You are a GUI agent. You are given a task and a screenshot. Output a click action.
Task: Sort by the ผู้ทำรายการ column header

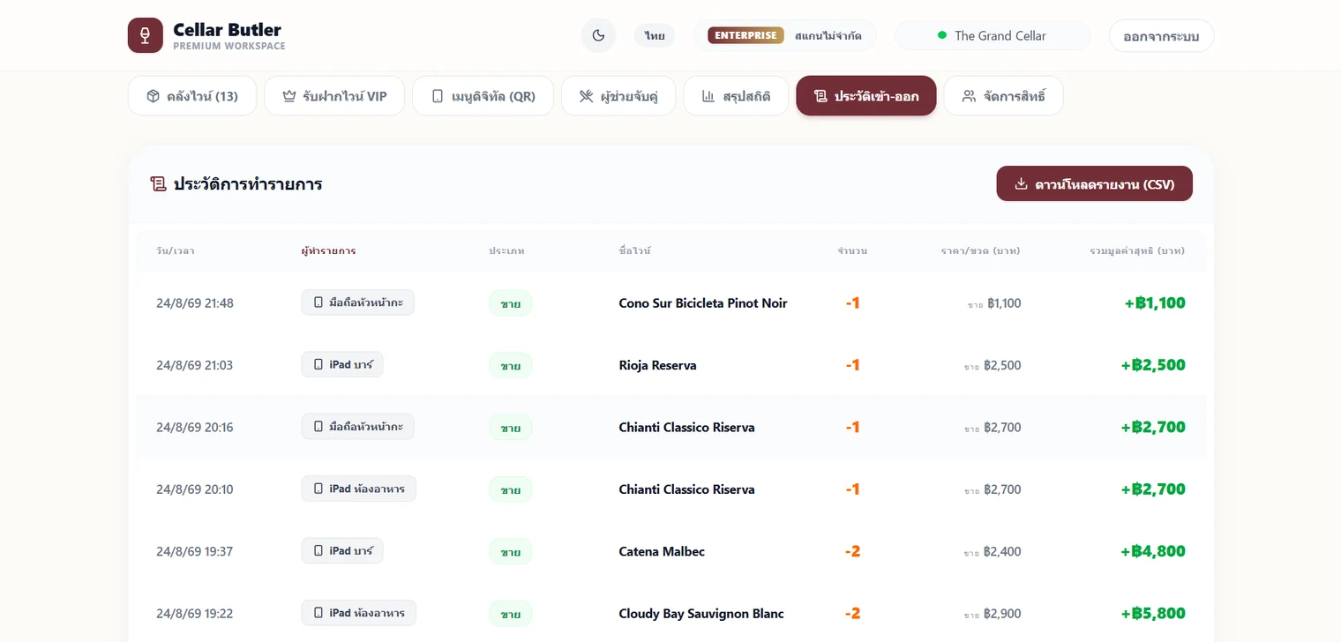coord(328,250)
